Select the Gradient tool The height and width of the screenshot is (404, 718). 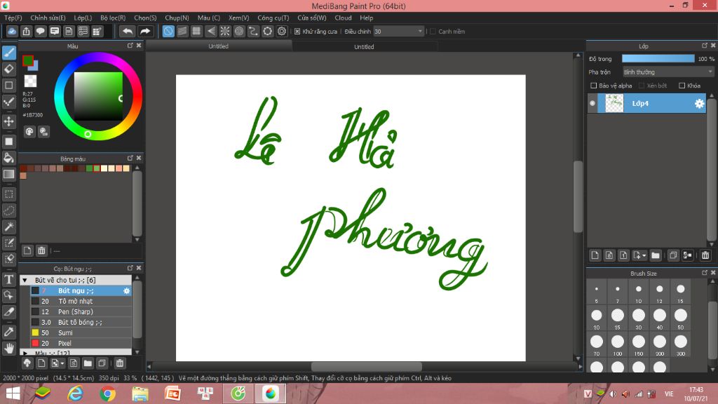point(8,174)
